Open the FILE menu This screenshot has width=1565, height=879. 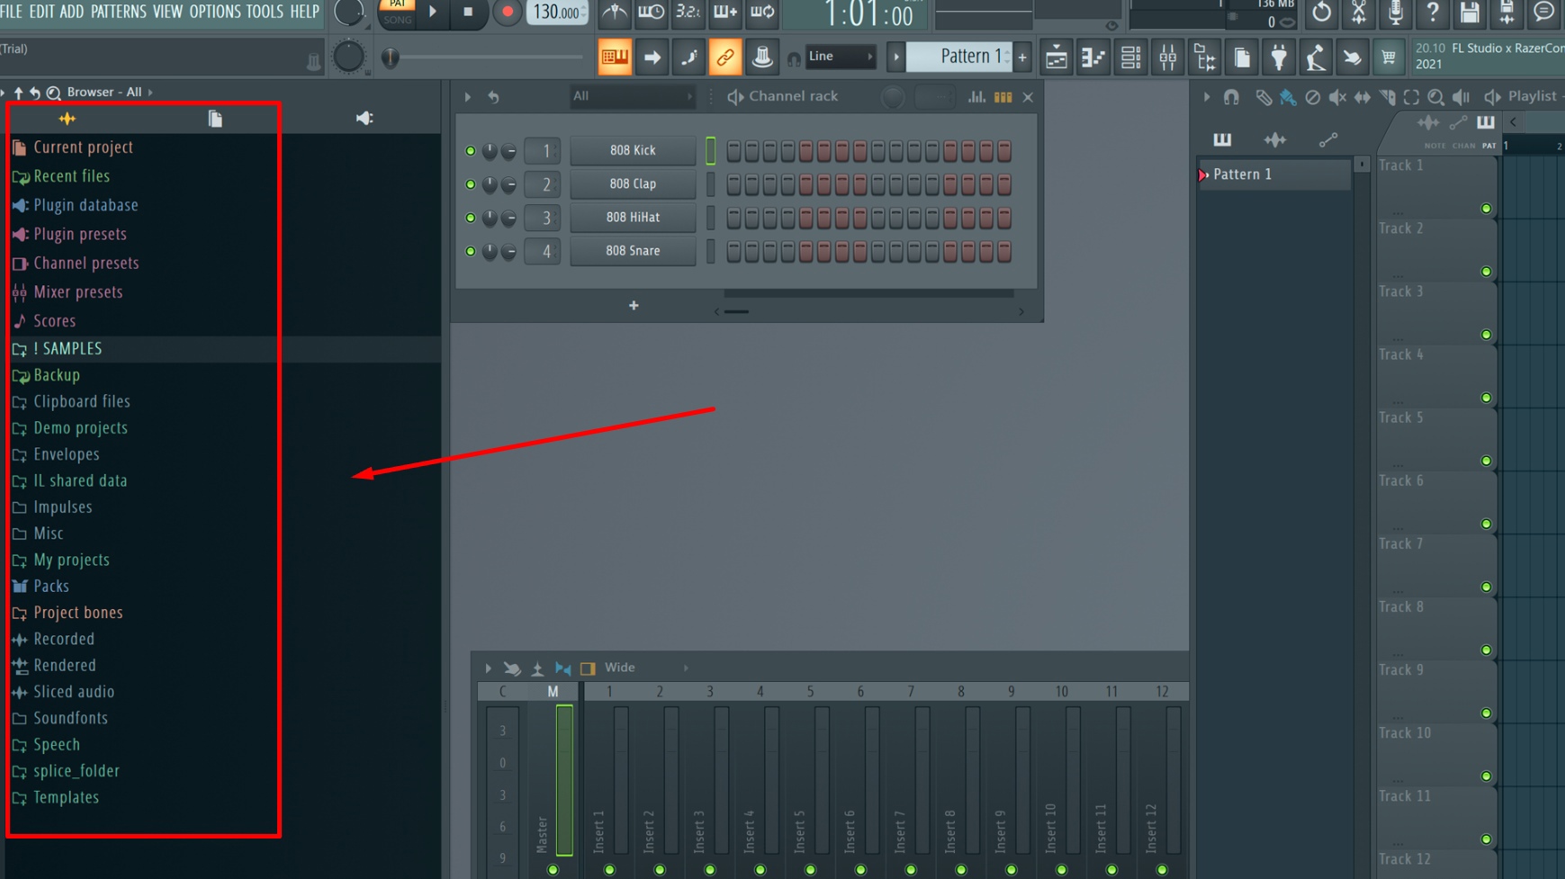pyautogui.click(x=12, y=12)
